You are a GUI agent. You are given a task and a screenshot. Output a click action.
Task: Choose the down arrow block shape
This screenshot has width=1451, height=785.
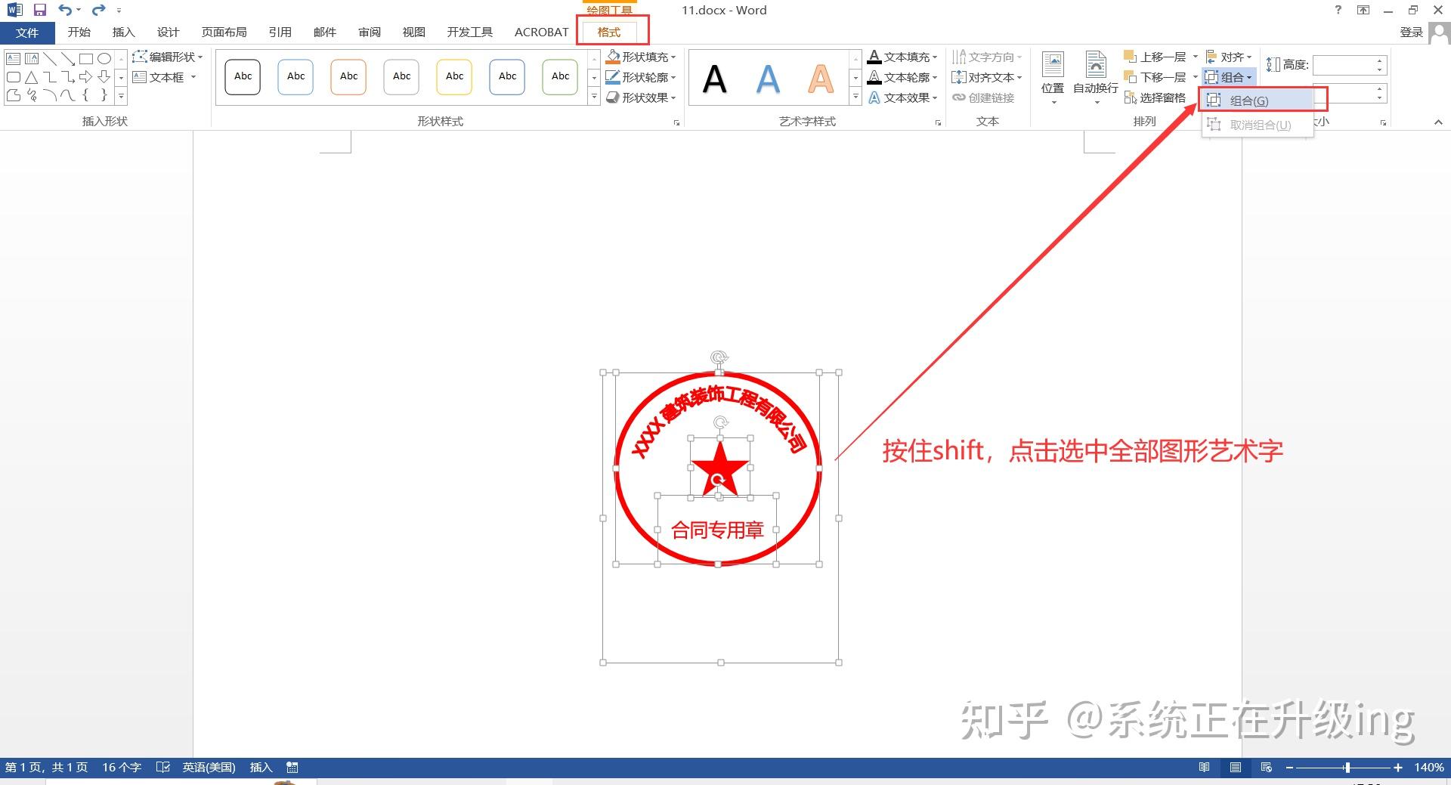(x=104, y=77)
